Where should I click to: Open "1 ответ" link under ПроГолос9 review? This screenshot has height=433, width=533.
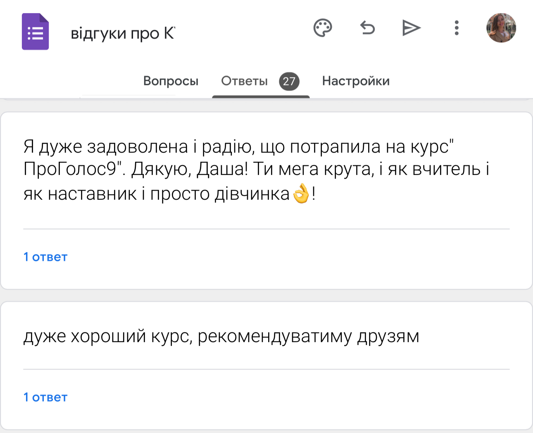[45, 257]
